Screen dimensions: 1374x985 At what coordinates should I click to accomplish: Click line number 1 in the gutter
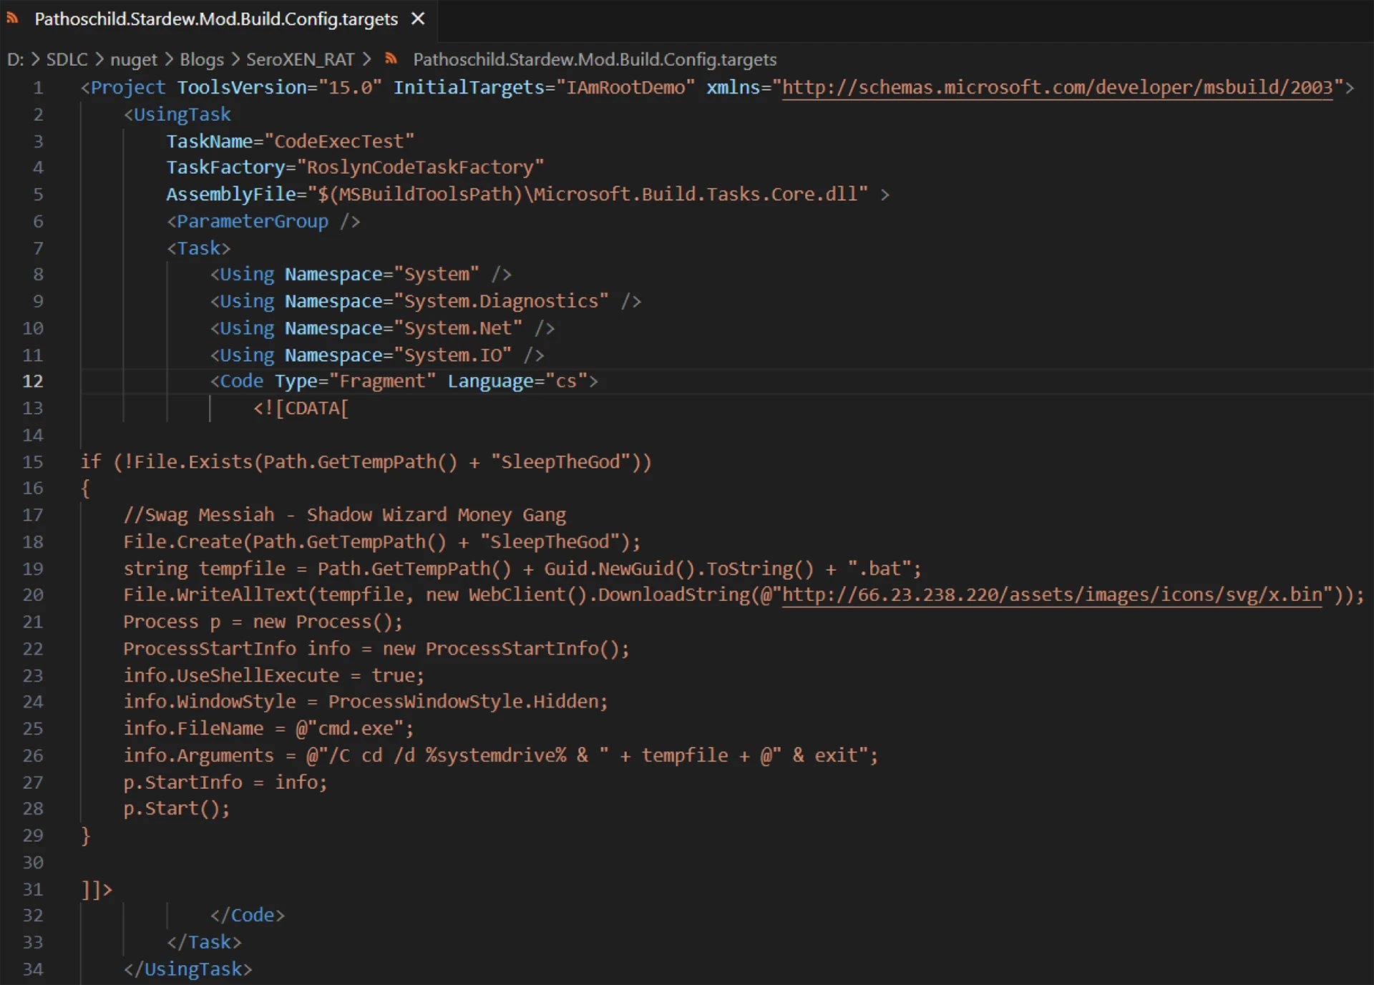pos(38,88)
